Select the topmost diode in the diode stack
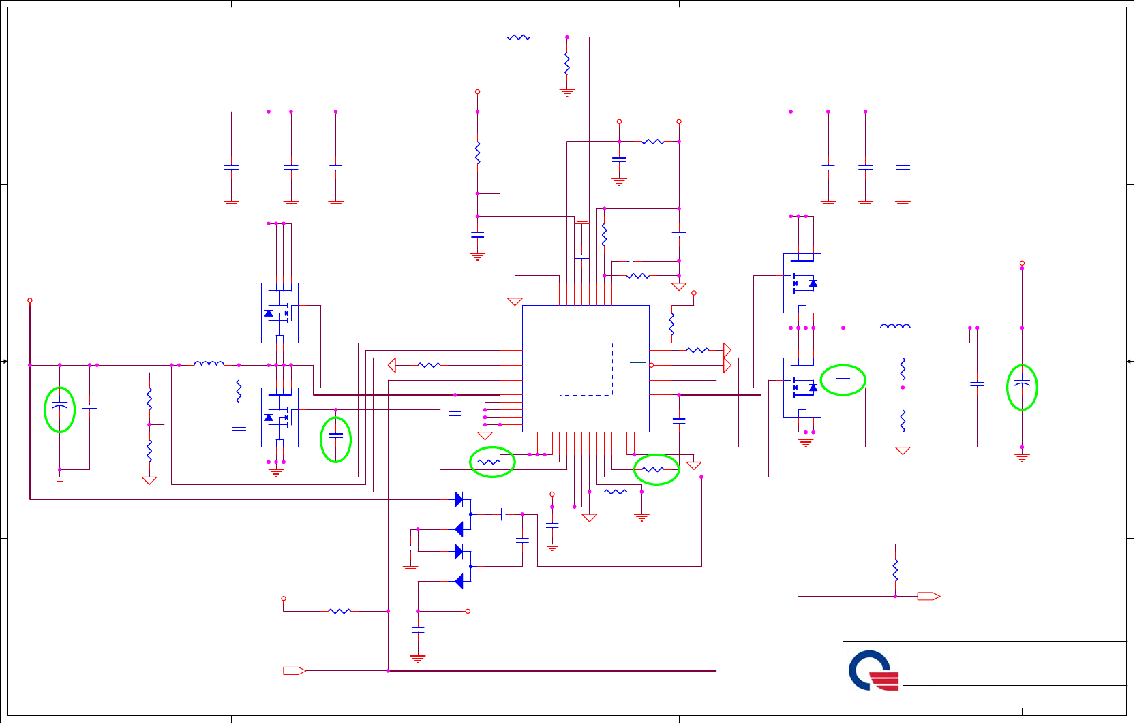Image resolution: width=1135 pixels, height=724 pixels. (459, 499)
